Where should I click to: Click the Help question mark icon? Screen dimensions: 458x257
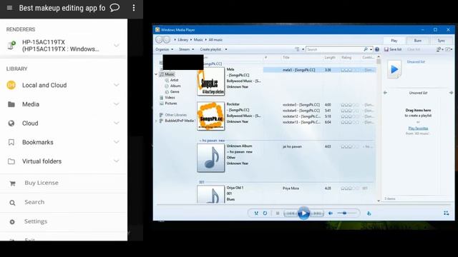pyautogui.click(x=377, y=49)
